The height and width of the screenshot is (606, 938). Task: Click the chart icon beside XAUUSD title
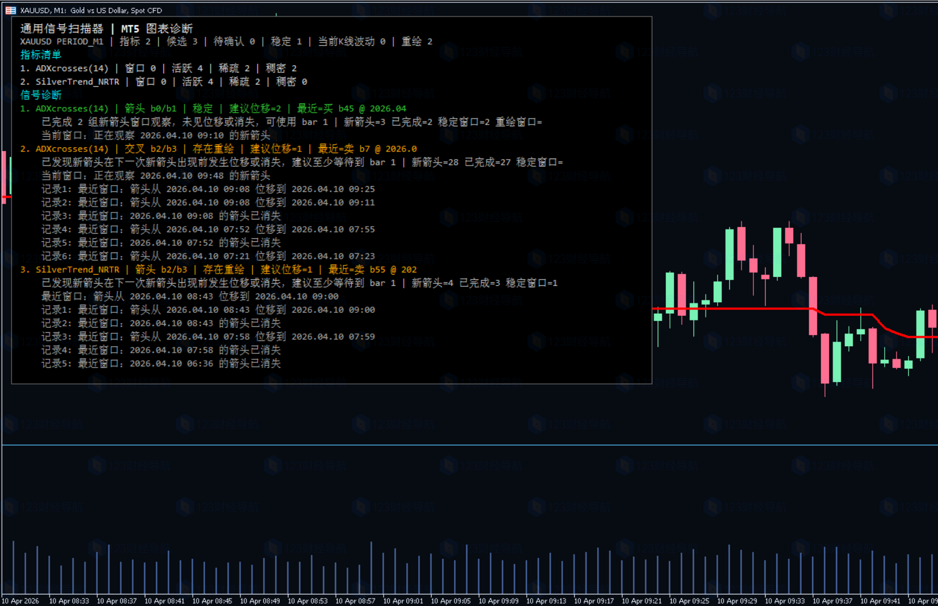tap(10, 10)
